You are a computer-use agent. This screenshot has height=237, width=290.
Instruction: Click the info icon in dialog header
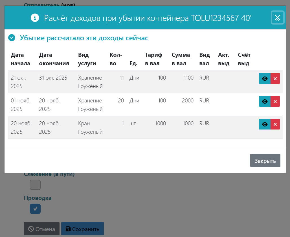tap(35, 18)
